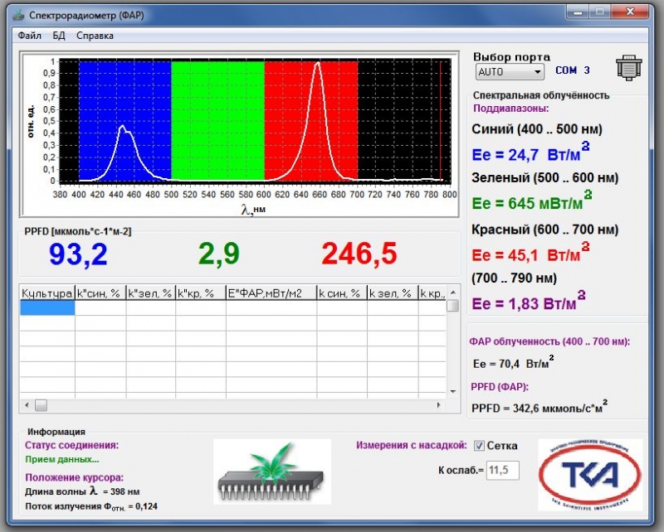This screenshot has height=532, width=664.
Task: Click the microchip with plant image
Action: tap(272, 472)
